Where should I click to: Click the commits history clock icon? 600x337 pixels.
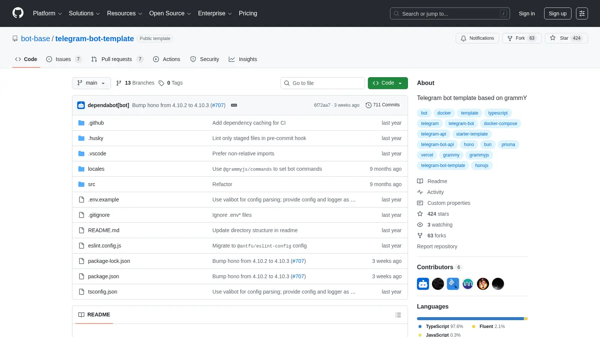click(368, 105)
